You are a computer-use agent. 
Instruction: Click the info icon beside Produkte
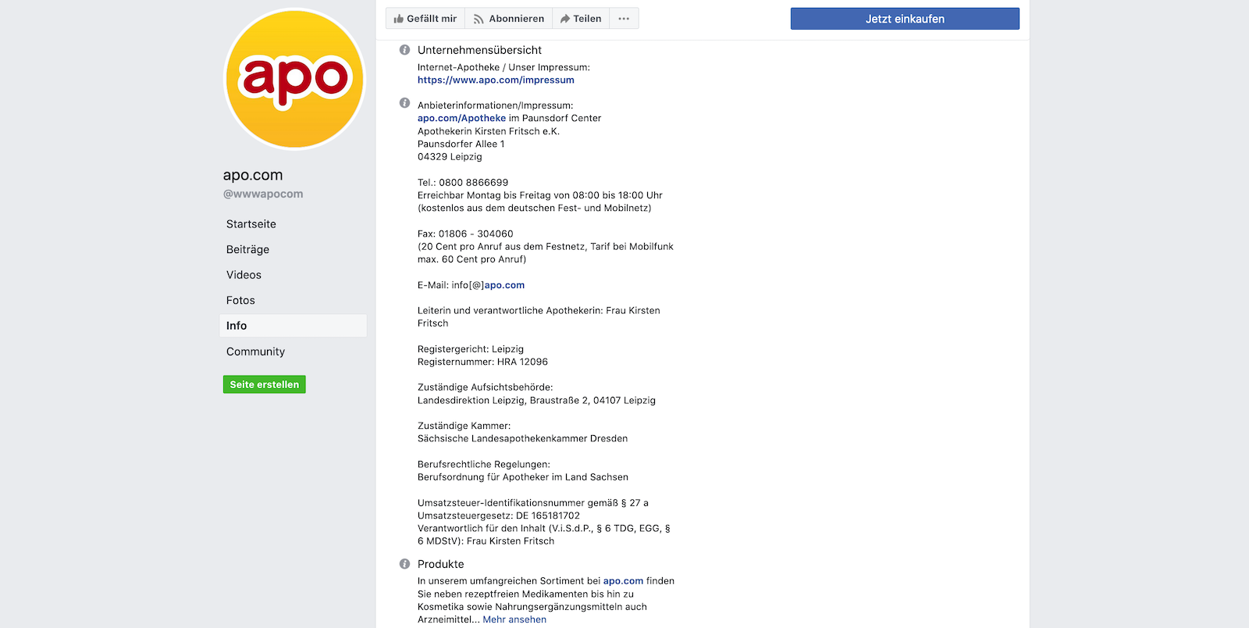click(x=404, y=564)
